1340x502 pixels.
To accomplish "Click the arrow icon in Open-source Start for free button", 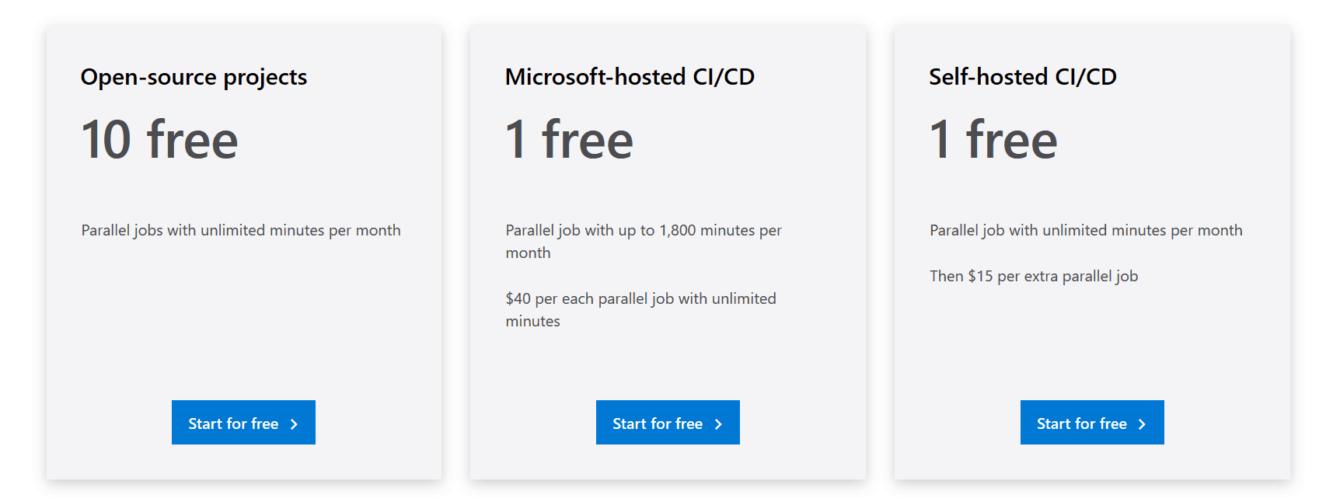I will tap(294, 424).
